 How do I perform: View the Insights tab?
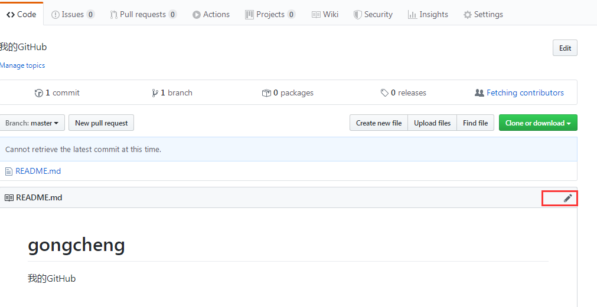pyautogui.click(x=428, y=15)
